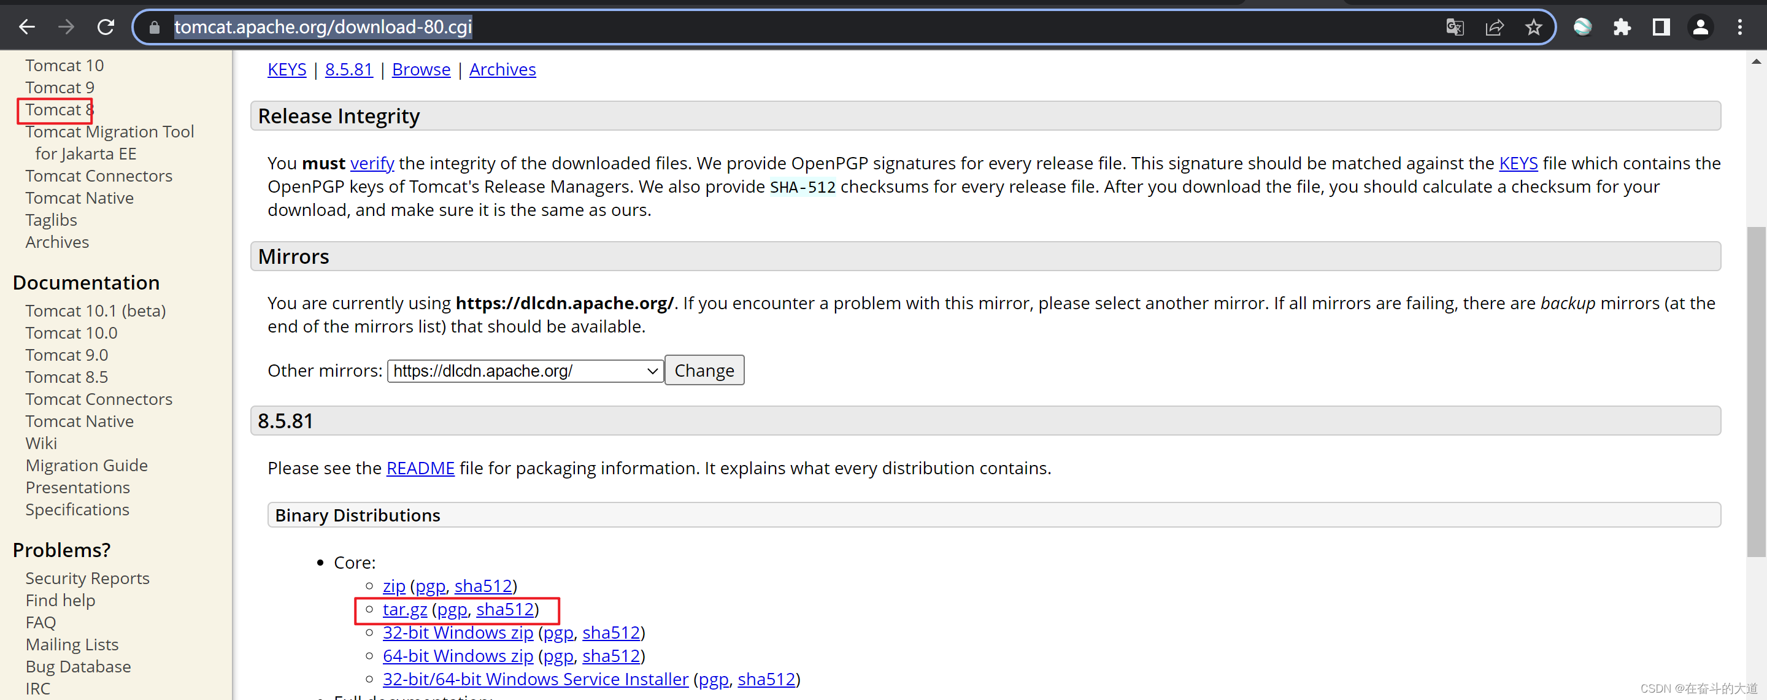
Task: Open Tomcat 9 sidebar item
Action: tap(60, 88)
